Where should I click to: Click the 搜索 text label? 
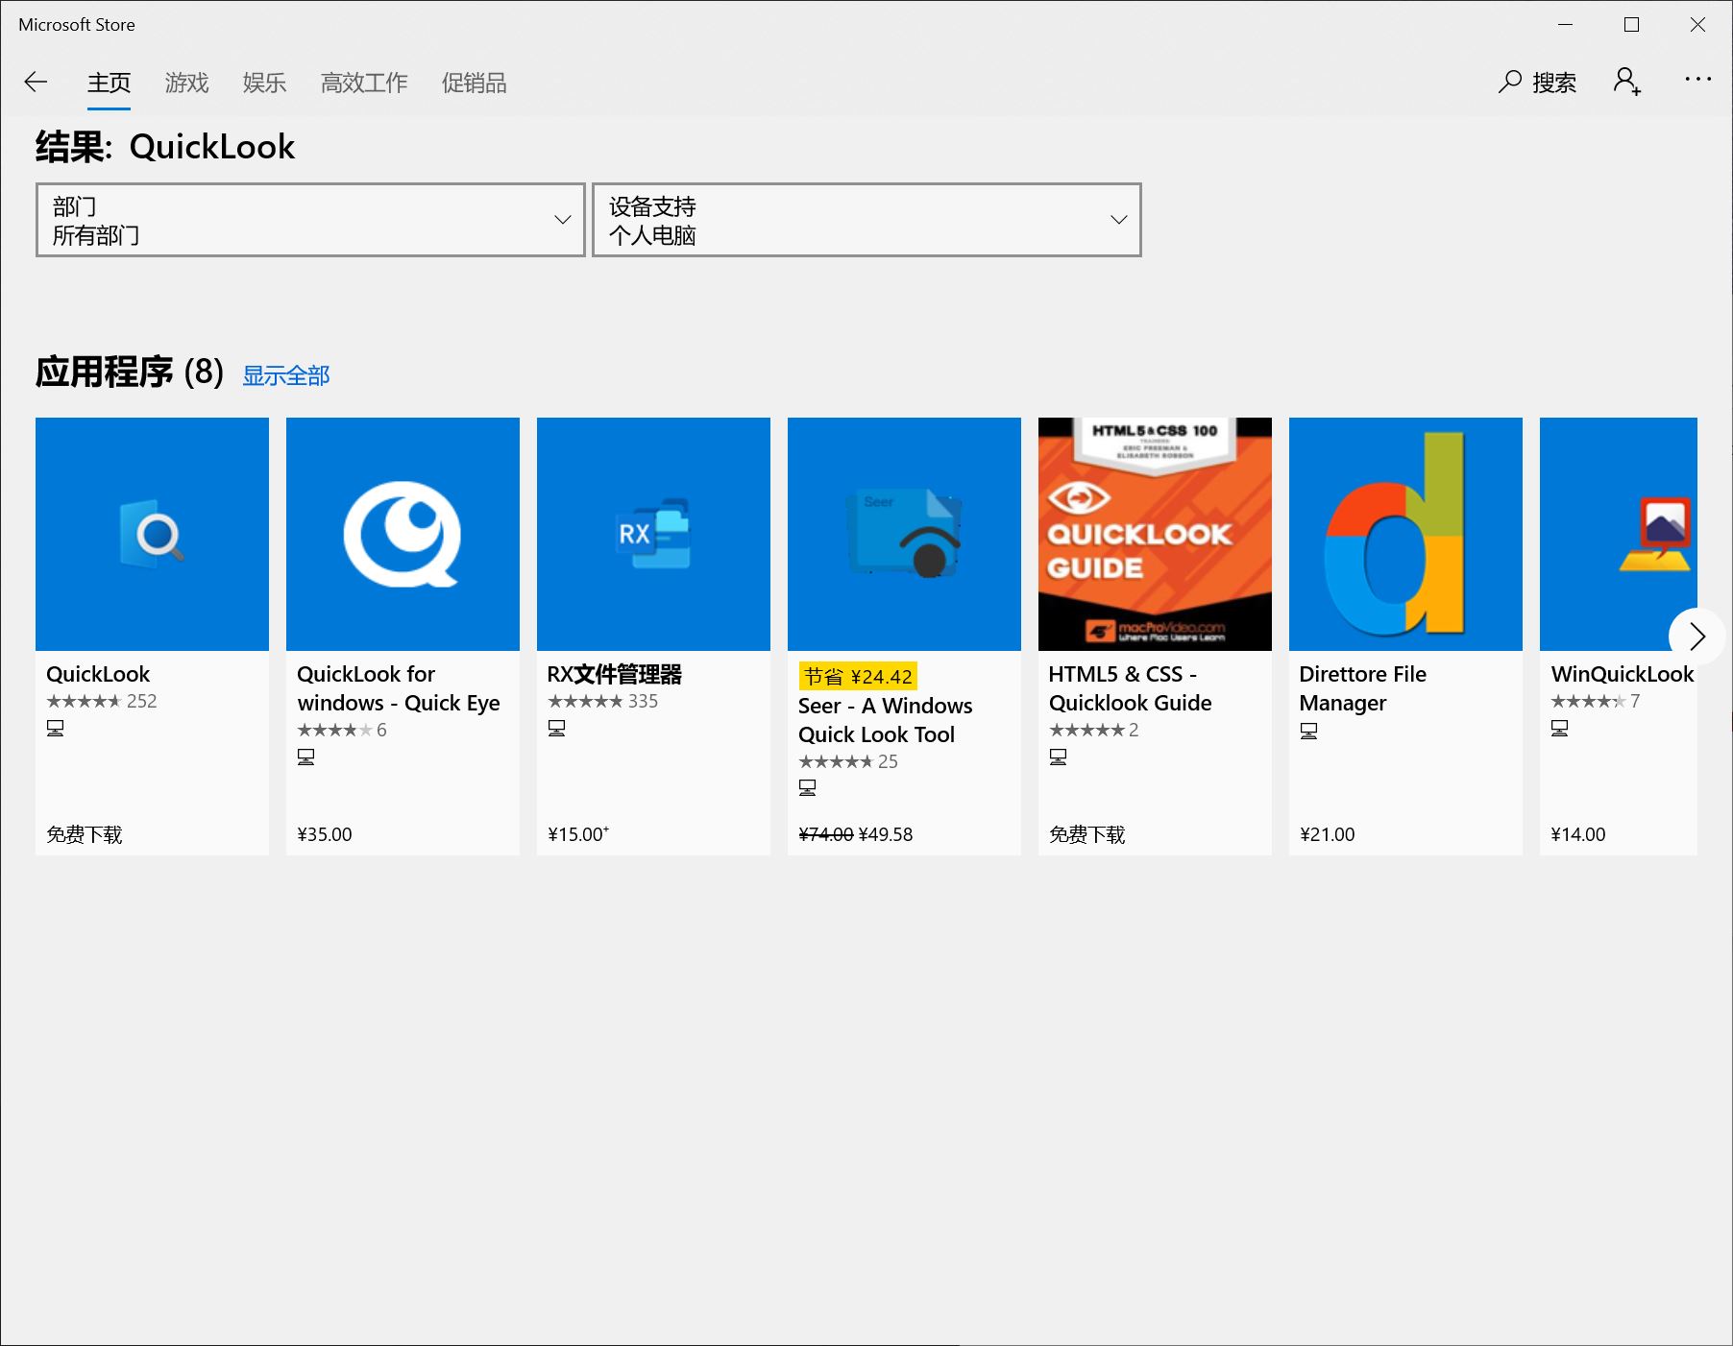(x=1554, y=83)
